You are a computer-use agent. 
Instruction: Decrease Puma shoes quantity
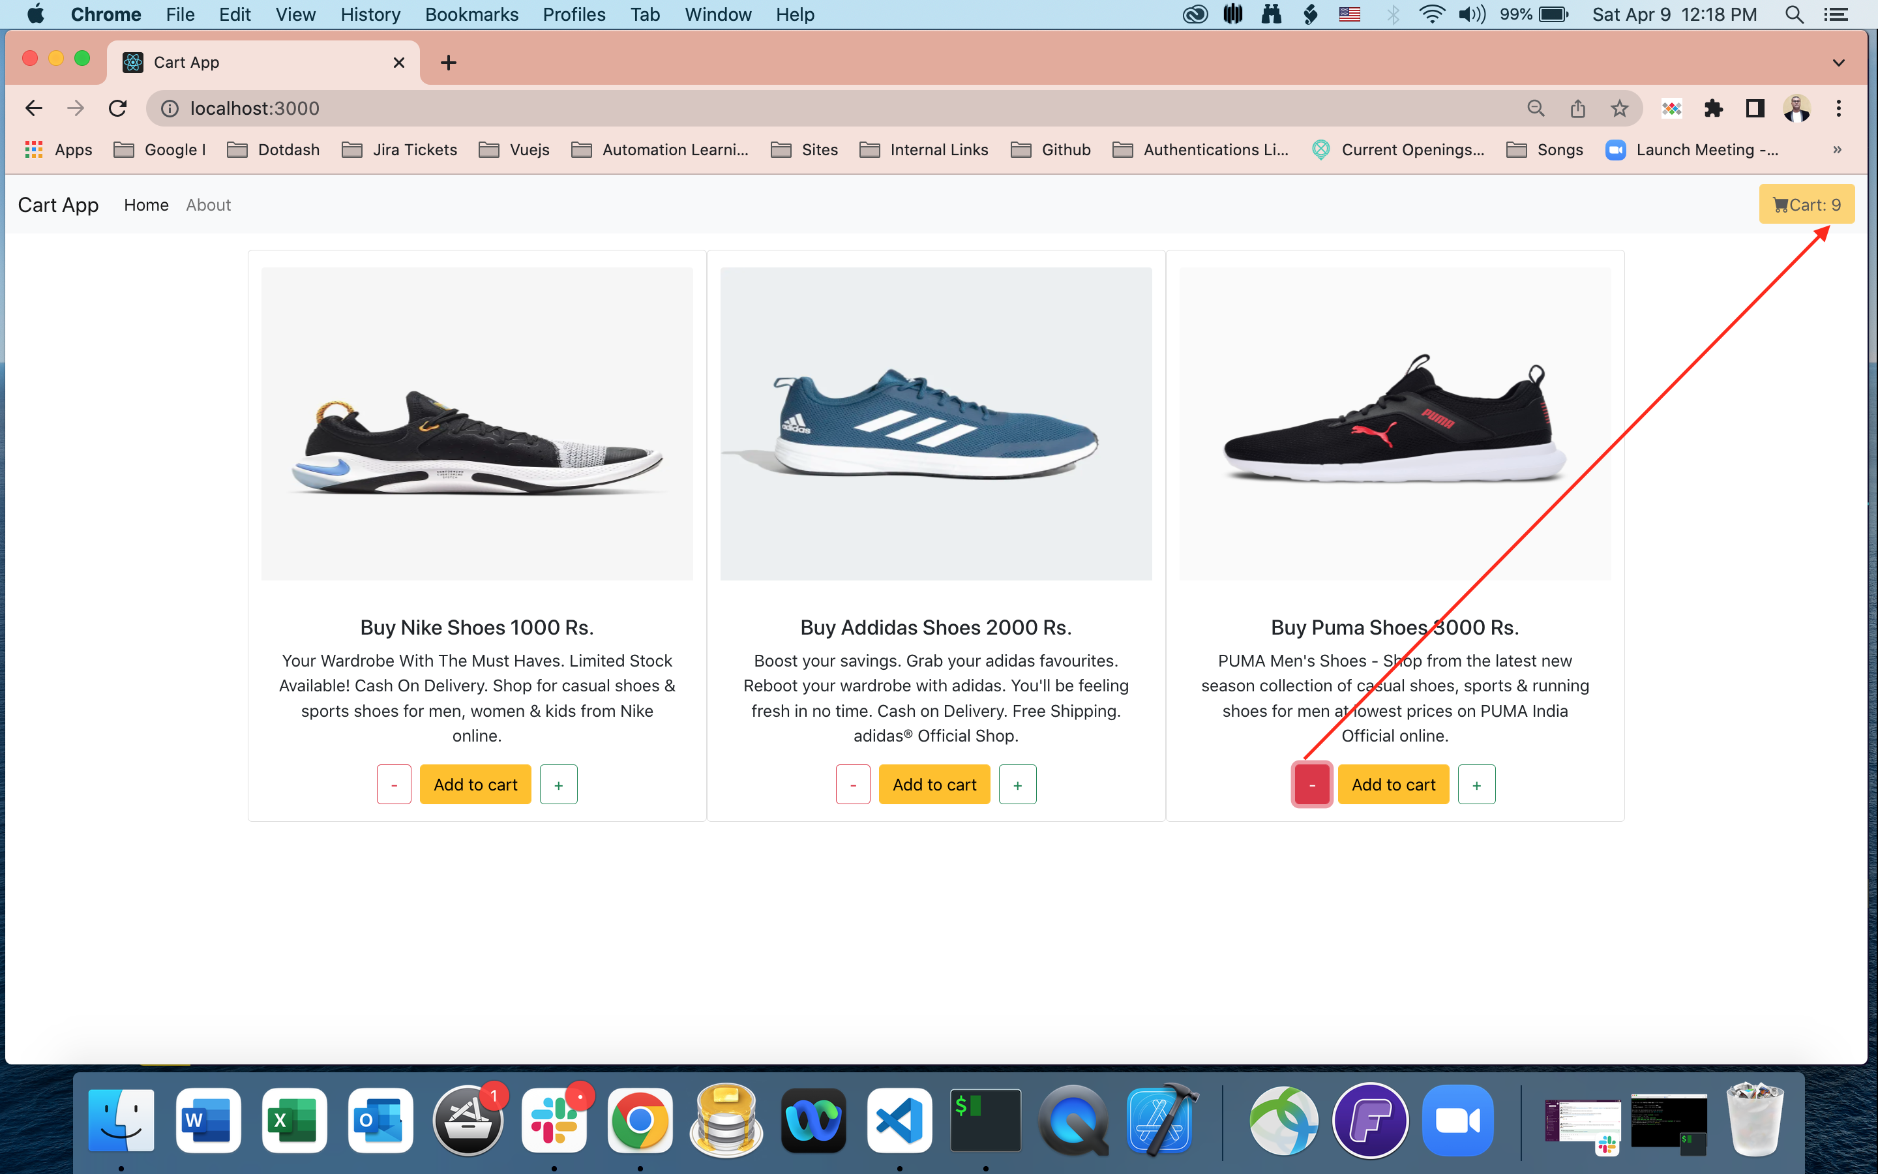tap(1311, 784)
